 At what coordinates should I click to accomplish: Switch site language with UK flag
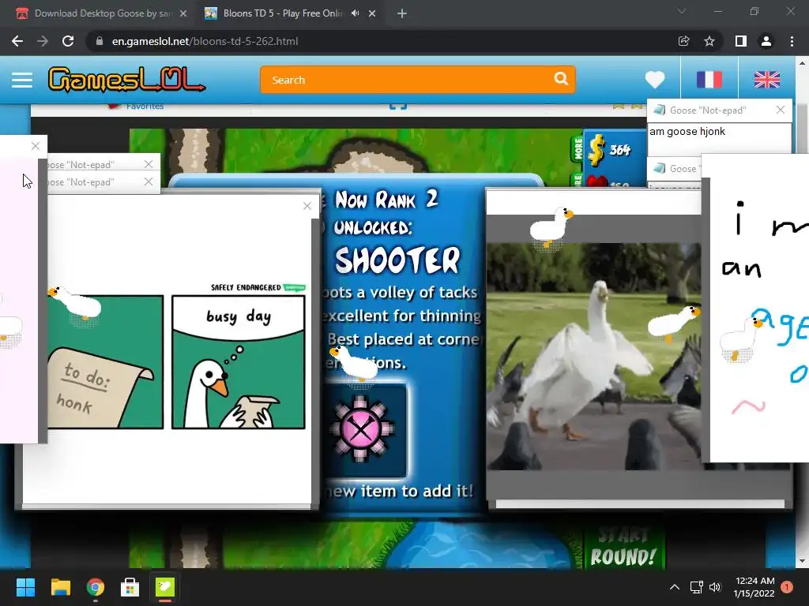pos(766,80)
